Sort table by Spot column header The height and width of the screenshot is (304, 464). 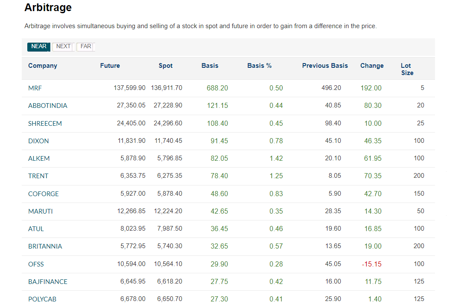click(x=165, y=66)
